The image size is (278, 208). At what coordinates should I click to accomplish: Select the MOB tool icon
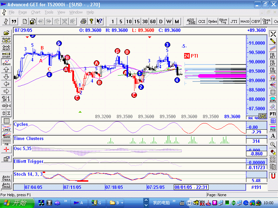(273, 128)
